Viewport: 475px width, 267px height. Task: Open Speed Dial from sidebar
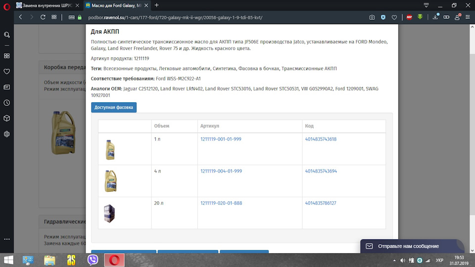[x=6, y=56]
